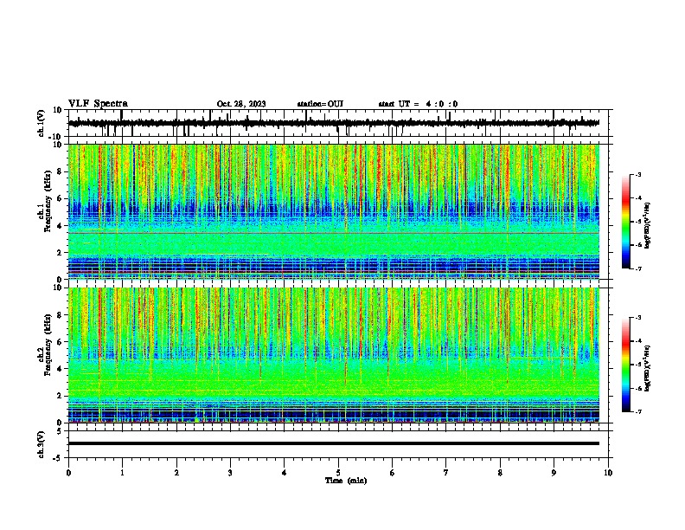Select the ch.2 spectrogram color bar
Screen dimensions: 685x530
point(625,365)
